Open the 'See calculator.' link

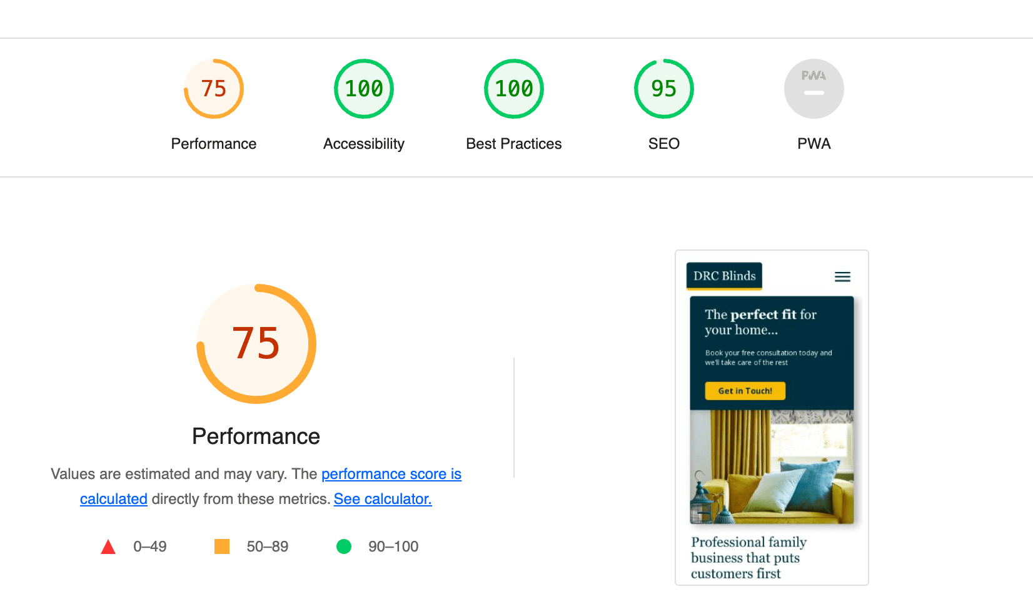[x=383, y=499]
